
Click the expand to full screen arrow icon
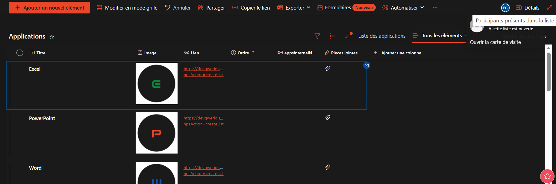point(549,8)
